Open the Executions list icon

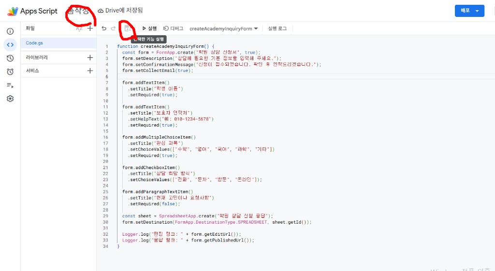tap(10, 85)
